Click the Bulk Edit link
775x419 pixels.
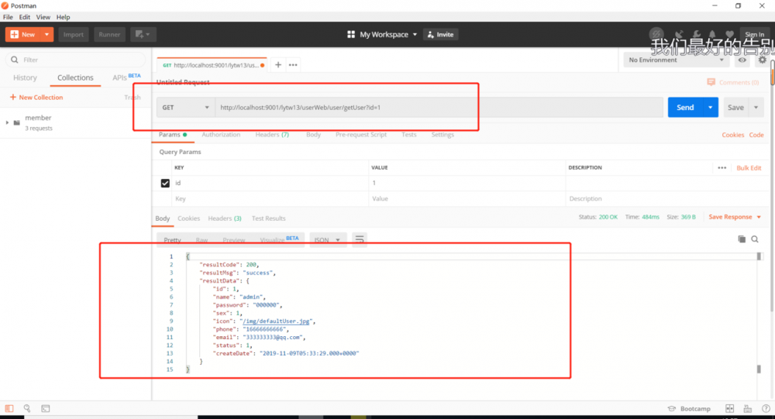[749, 167]
